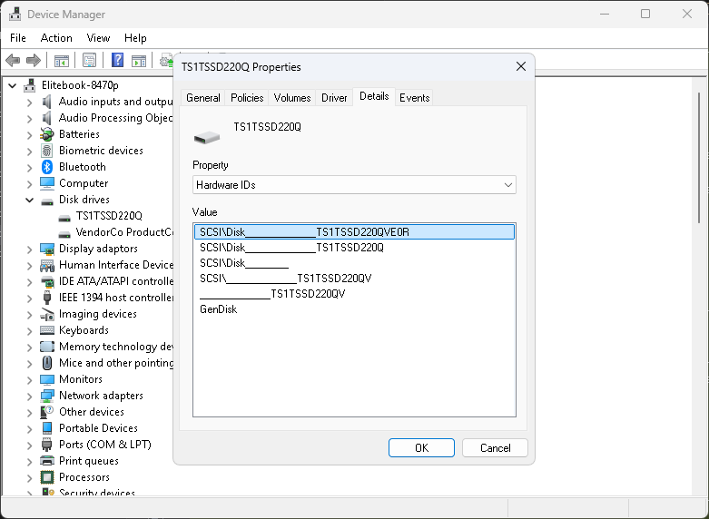This screenshot has width=709, height=519.
Task: Expand Mice and other pointing devices
Action: (29, 363)
